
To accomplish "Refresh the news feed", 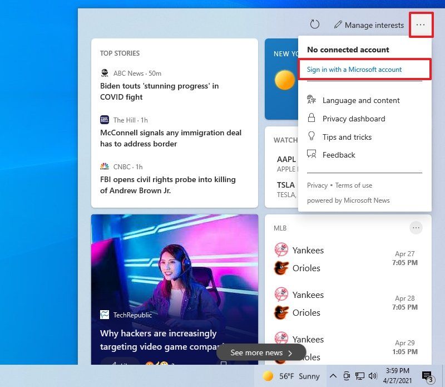I will tap(315, 25).
